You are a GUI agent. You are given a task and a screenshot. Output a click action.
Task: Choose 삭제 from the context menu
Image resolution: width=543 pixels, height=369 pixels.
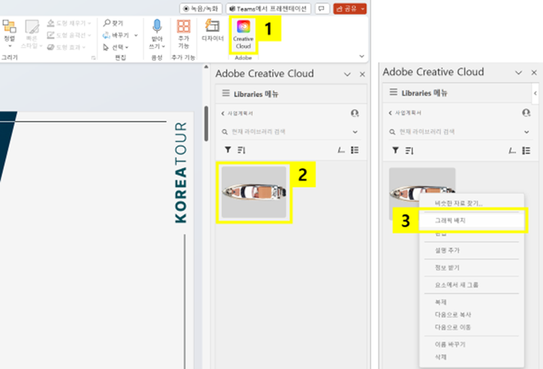[471, 357]
